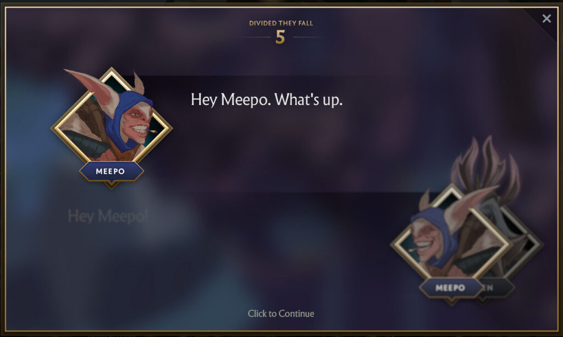Click the Divided They Fall title
The height and width of the screenshot is (337, 563).
click(281, 23)
